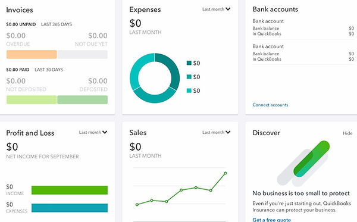357x222 pixels.
Task: Hide the Discover panel
Action: point(347,133)
